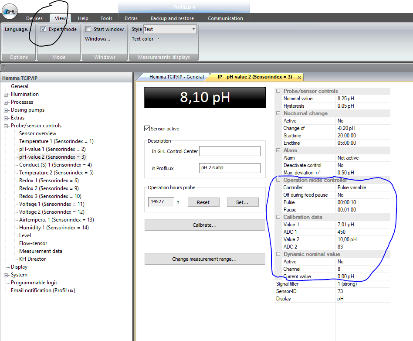Image resolution: width=413 pixels, height=341 pixels.
Task: Select Programmable logic tree item
Action: click(34, 283)
